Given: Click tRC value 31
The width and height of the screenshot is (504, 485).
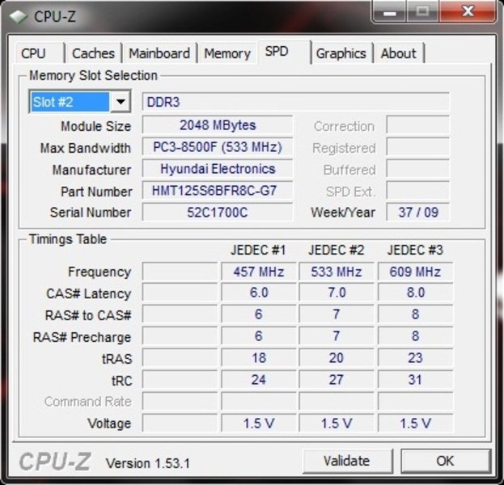Looking at the screenshot, I should 415,380.
